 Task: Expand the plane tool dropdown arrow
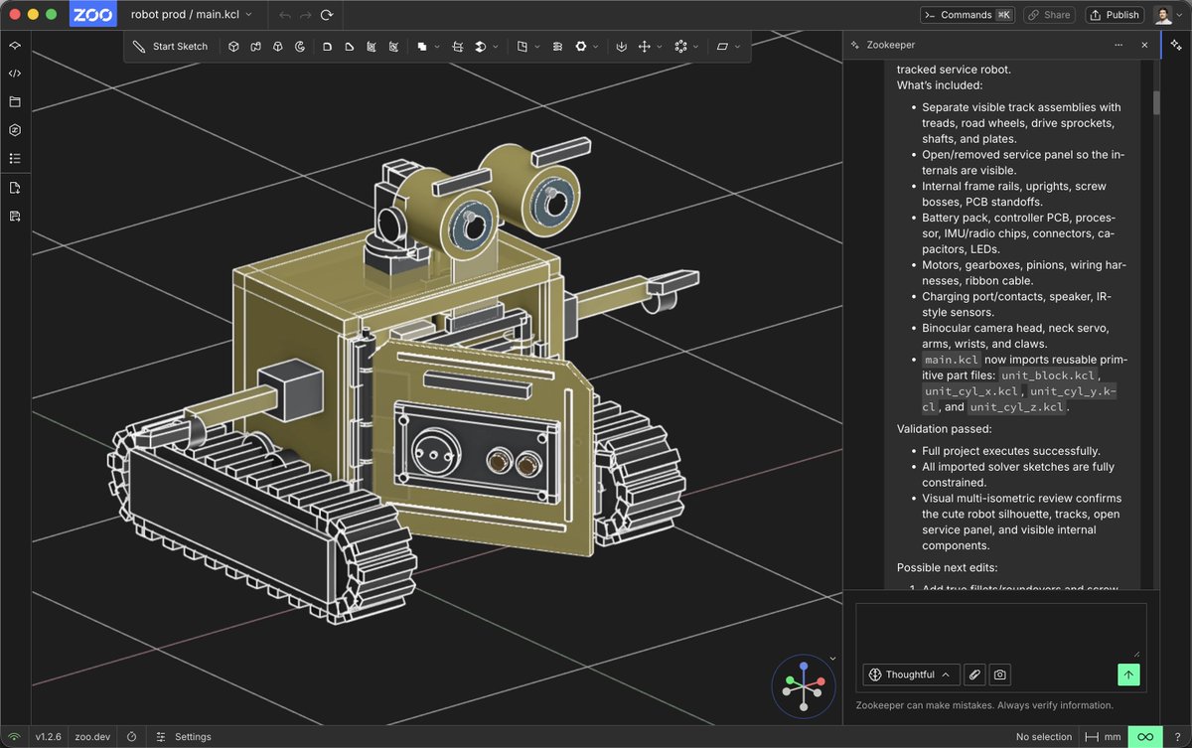click(x=737, y=47)
